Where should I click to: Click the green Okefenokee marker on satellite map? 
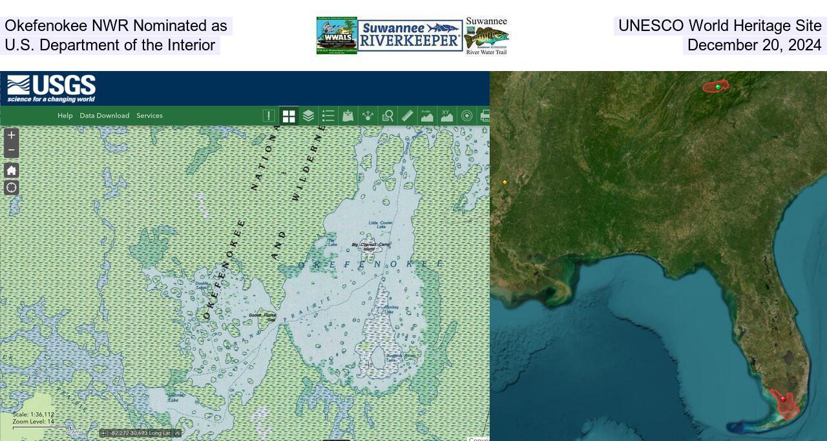[x=718, y=87]
